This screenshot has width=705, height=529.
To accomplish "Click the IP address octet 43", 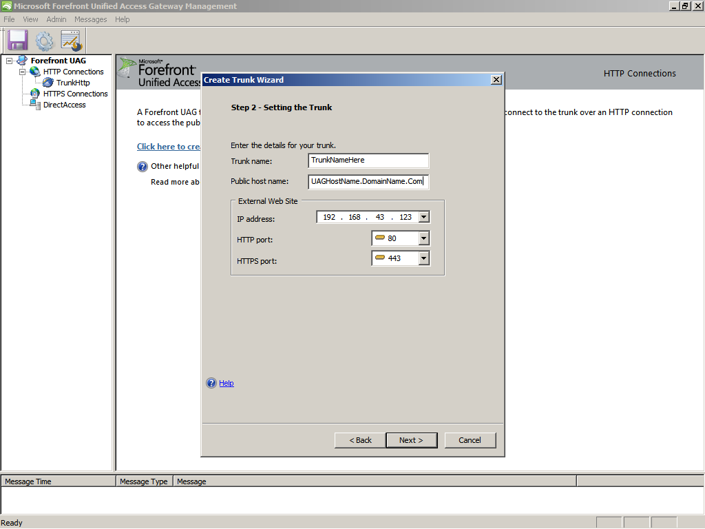I will [x=380, y=217].
